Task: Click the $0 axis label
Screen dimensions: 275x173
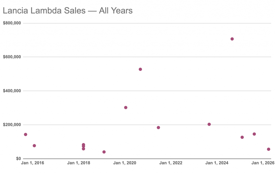Action: [19, 159]
